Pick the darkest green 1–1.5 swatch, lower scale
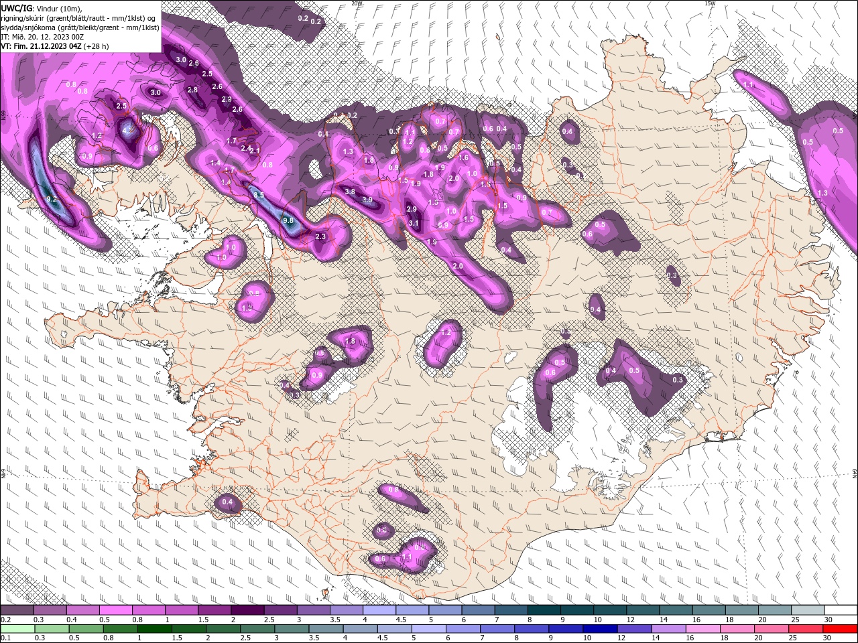 [154, 629]
